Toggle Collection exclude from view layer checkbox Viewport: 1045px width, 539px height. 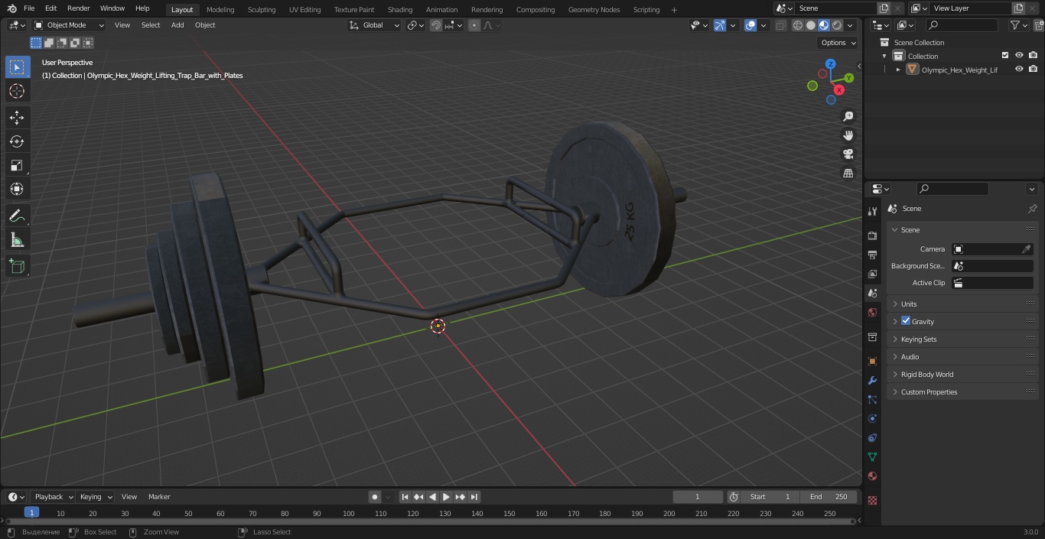(1005, 56)
